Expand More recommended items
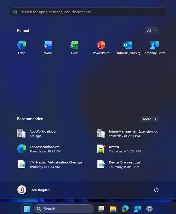 pos(150,119)
